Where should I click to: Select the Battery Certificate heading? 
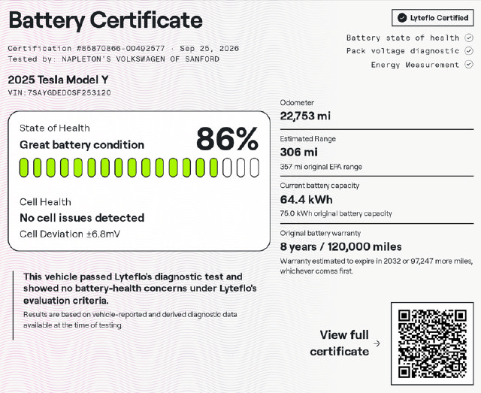(105, 20)
